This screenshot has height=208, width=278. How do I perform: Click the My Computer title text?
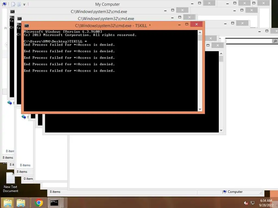[x=108, y=4]
